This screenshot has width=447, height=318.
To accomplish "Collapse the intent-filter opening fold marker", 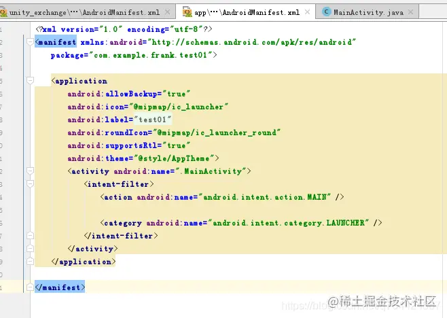I will [x=30, y=184].
